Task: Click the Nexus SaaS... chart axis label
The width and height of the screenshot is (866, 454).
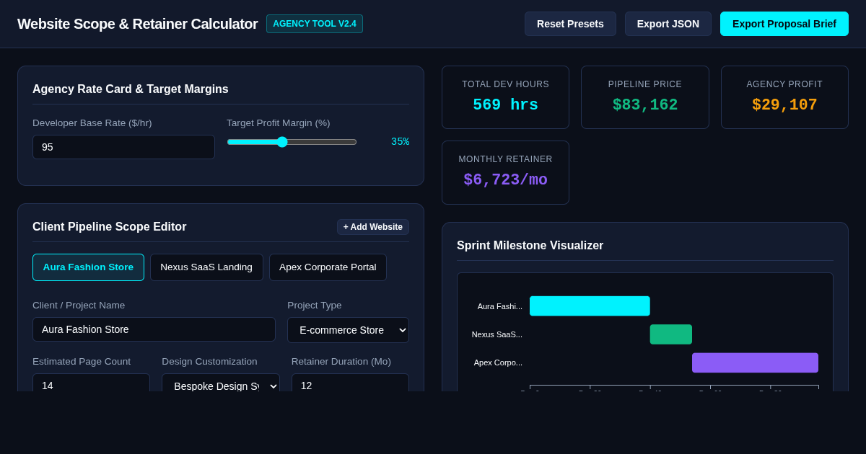Action: coord(497,334)
